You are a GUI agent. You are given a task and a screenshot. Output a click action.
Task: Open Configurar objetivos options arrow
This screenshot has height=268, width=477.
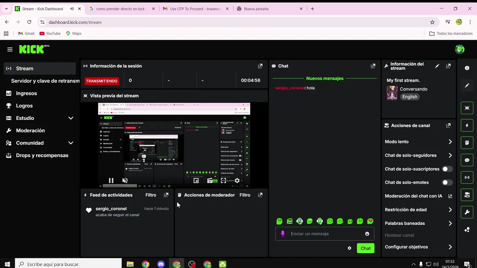coord(450,247)
